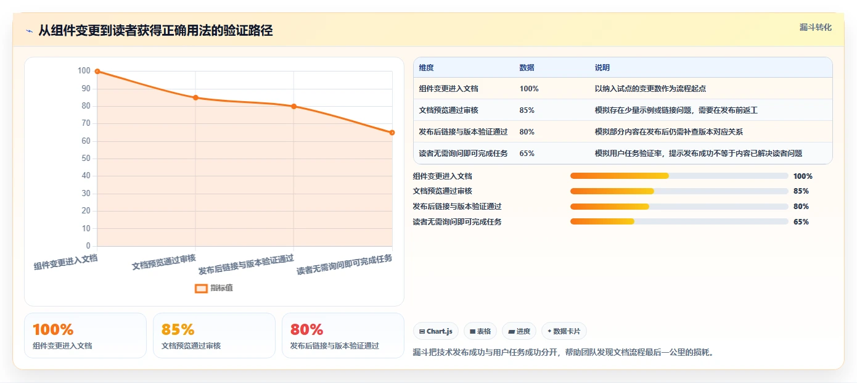
Task: Click the 数据 column header
Action: (527, 68)
